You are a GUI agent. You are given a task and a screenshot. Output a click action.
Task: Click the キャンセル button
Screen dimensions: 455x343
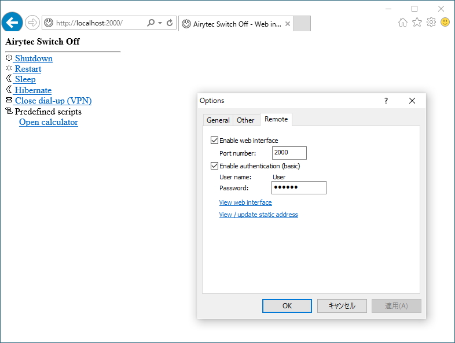click(342, 306)
